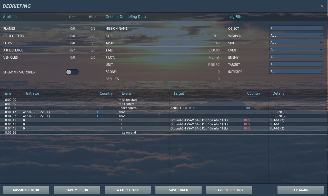The image size is (328, 196).
Task: Click the Details column header
Action: [278, 93]
